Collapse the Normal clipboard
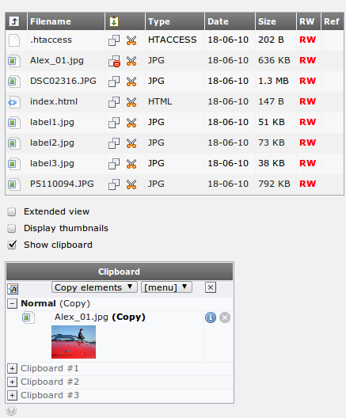 12,304
